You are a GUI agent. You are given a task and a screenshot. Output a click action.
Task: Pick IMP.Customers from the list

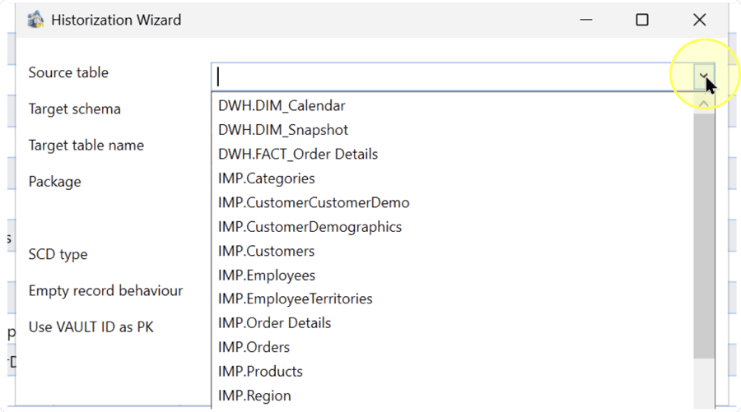click(452, 251)
